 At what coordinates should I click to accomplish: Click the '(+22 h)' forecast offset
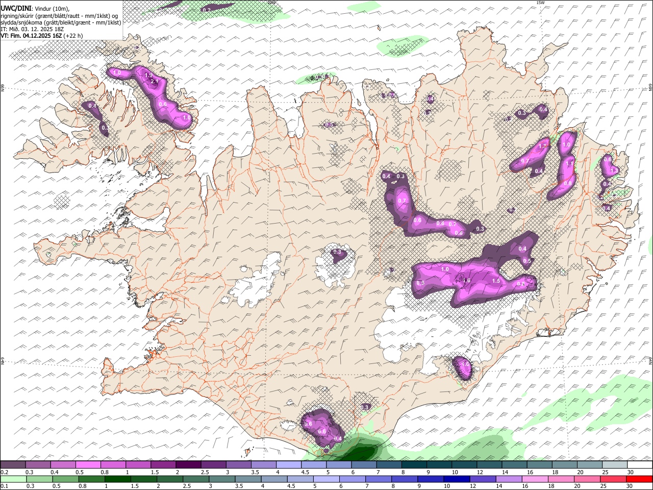point(73,36)
